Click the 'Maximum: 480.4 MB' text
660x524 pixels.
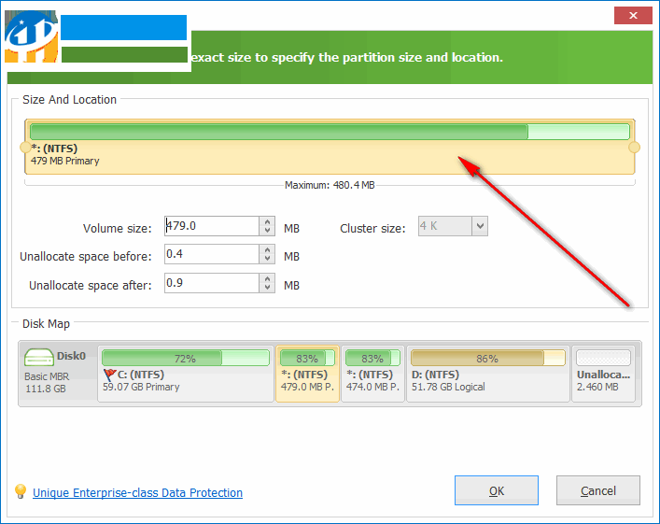[330, 185]
